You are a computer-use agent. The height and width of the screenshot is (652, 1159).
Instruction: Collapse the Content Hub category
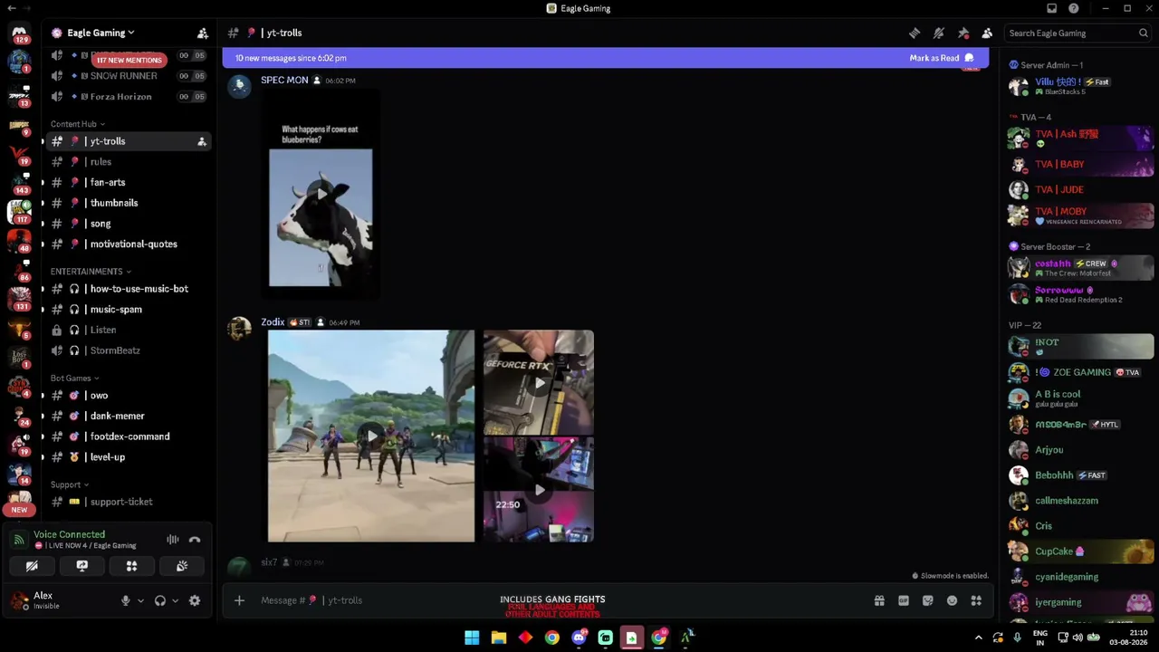click(x=77, y=124)
